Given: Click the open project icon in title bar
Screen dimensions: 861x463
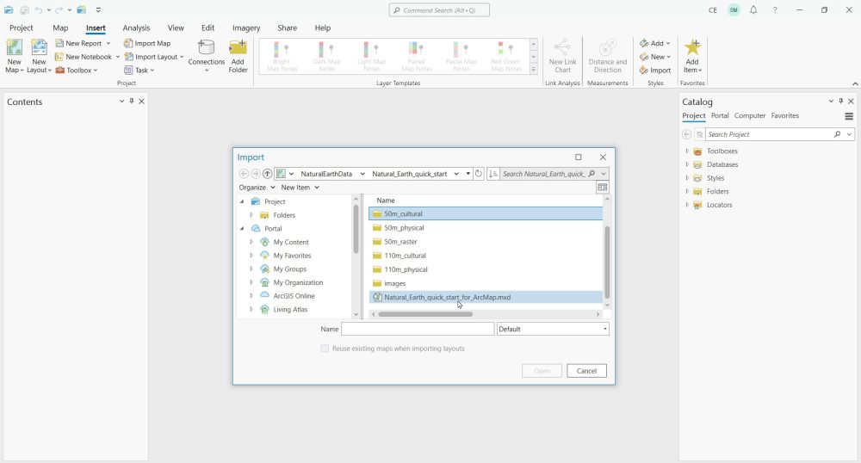Looking at the screenshot, I should point(9,9).
